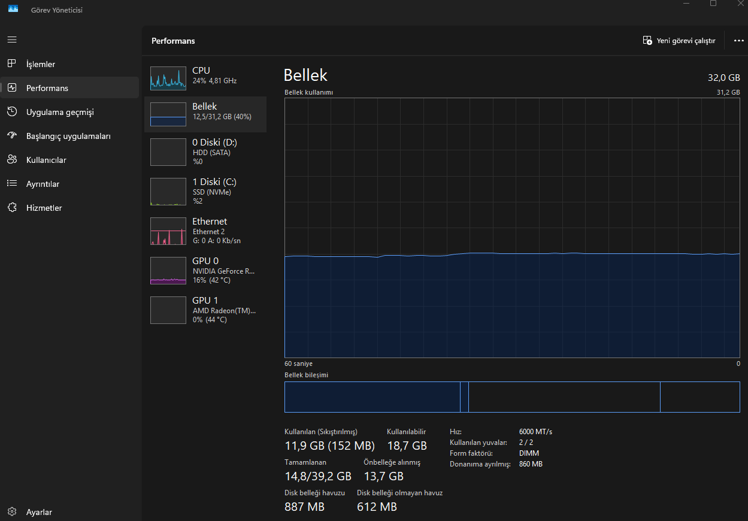Open the See more options menu

(738, 40)
